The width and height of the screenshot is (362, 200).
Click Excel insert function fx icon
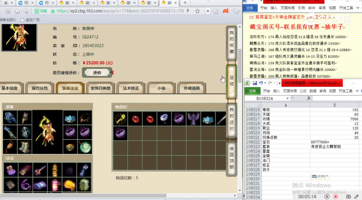point(309,98)
